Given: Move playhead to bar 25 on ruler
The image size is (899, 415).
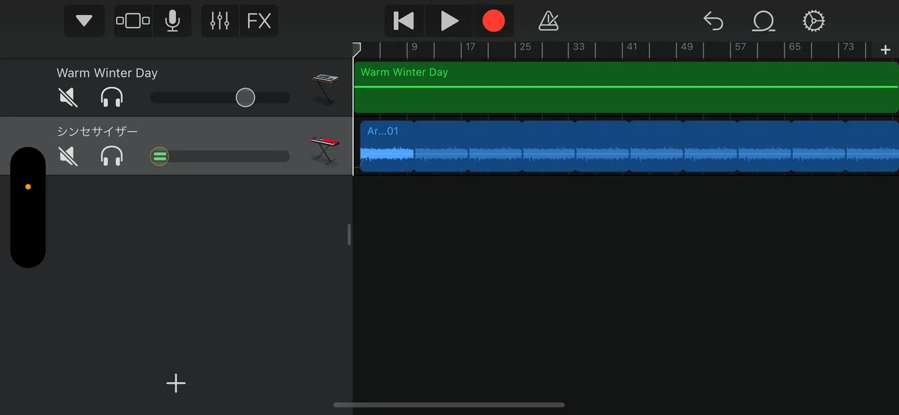Looking at the screenshot, I should tap(524, 46).
